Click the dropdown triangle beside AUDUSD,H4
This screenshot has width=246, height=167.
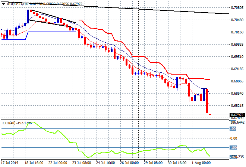(3, 4)
